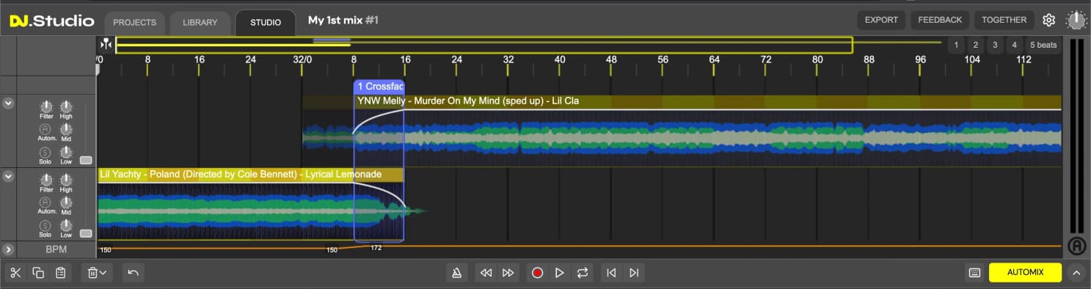Click the fast-forward button
Viewport: 1091px width, 289px height.
point(508,273)
